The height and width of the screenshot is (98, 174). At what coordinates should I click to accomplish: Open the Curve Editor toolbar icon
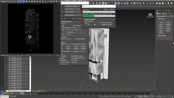click(106, 3)
